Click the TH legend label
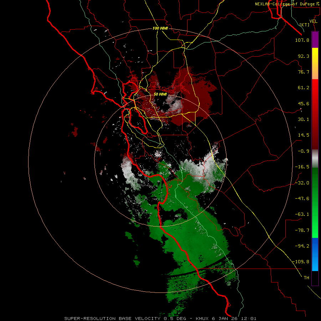 tap(306, 278)
